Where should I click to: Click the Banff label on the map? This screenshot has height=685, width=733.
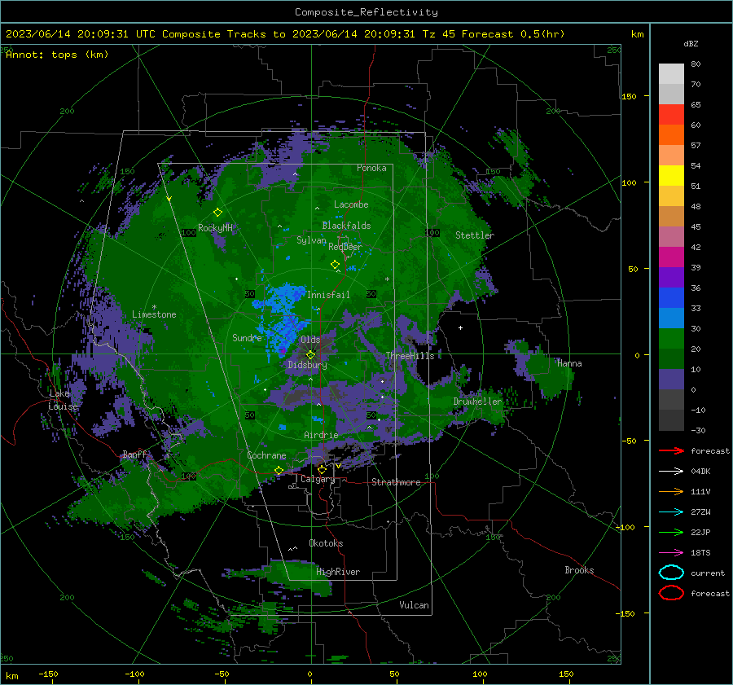pos(134,454)
